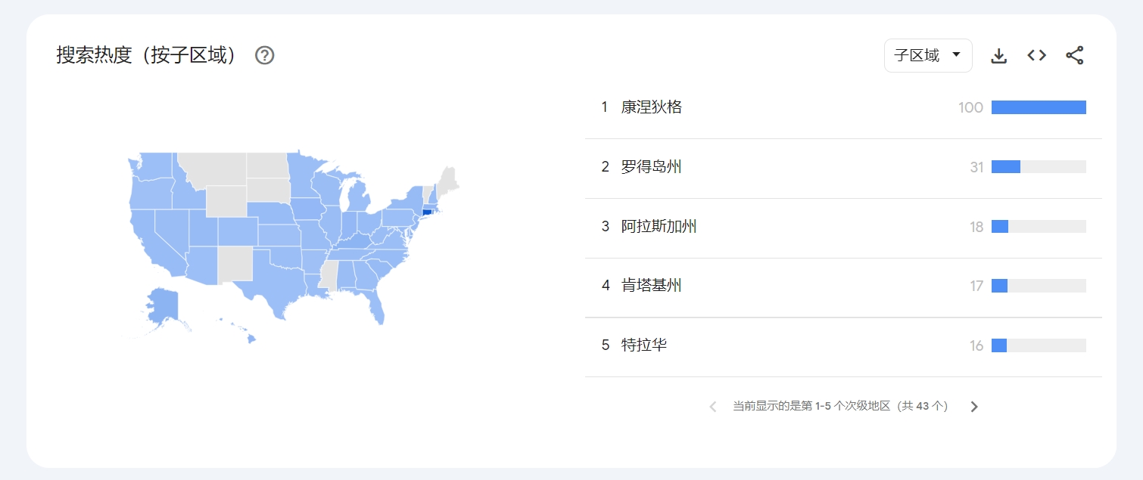Go to next page of subregions
The height and width of the screenshot is (480, 1143).
(x=974, y=407)
